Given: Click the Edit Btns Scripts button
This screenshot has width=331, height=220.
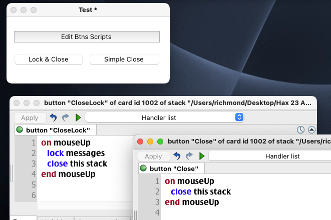Looking at the screenshot, I should [x=87, y=36].
